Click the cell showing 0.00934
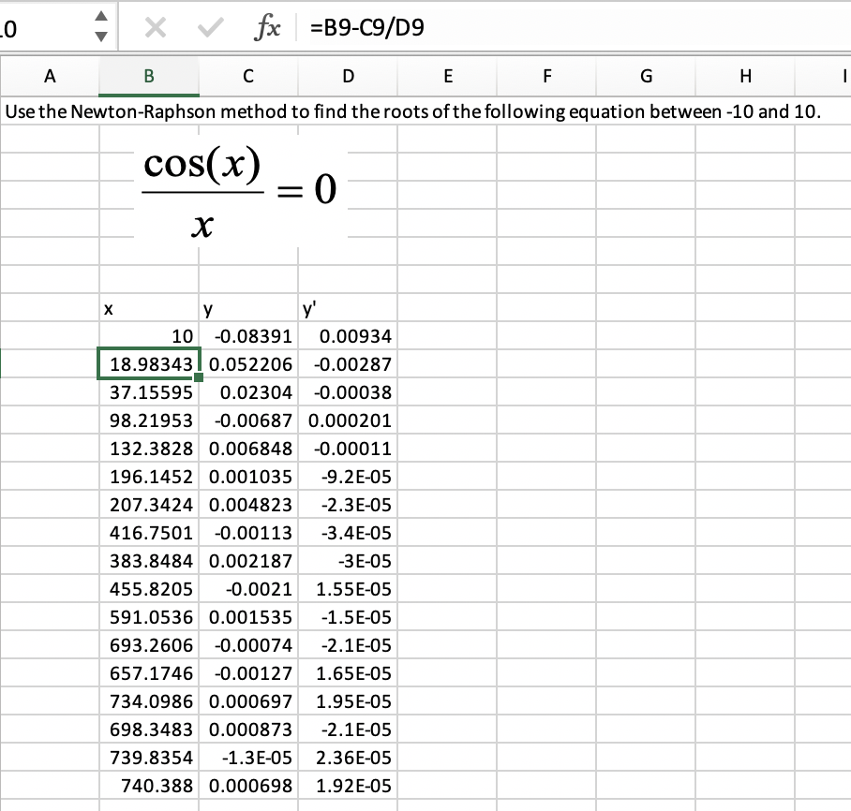The height and width of the screenshot is (811, 851). click(348, 336)
